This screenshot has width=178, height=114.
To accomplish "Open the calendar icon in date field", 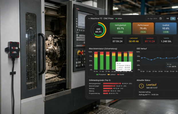I will pyautogui.click(x=161, y=19).
